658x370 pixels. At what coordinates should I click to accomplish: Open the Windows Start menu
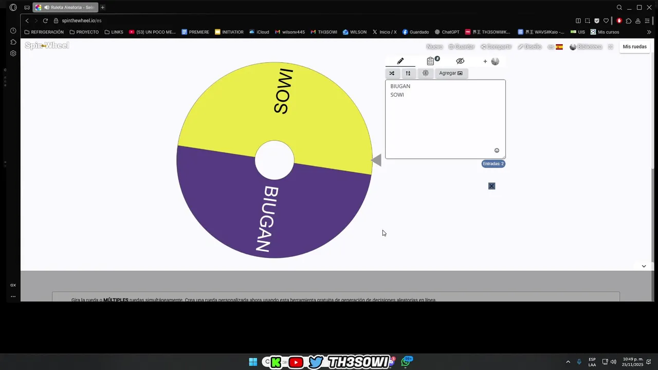pyautogui.click(x=253, y=362)
